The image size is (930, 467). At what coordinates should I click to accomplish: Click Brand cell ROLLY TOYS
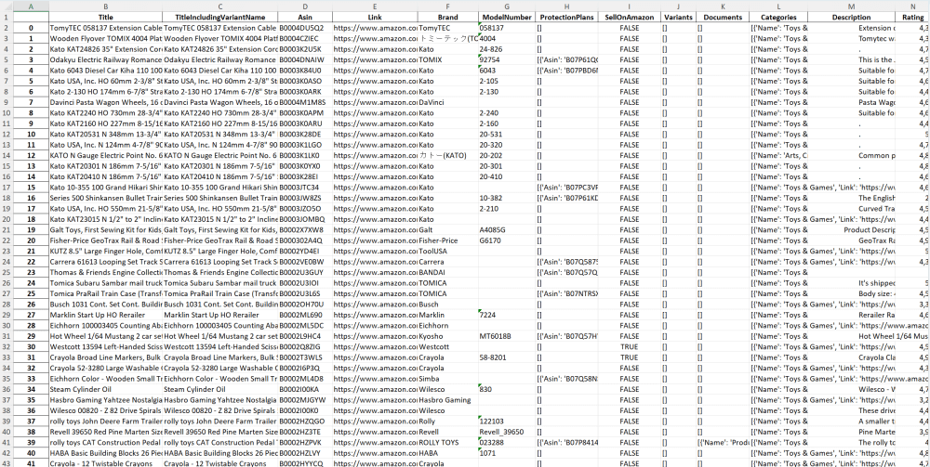click(x=448, y=443)
